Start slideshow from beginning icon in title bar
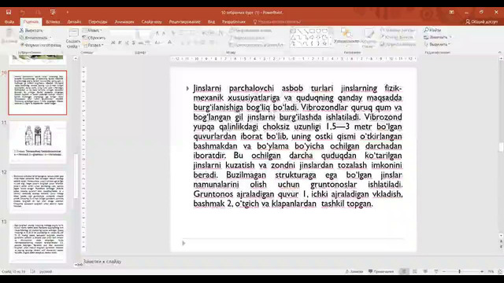The height and width of the screenshot is (283, 504). 53,13
